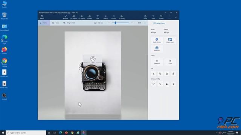Open the more options ellipsis menu
The image size is (241, 135).
145,23
